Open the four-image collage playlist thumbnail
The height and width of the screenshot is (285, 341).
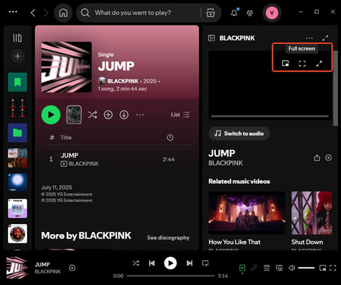[17, 158]
